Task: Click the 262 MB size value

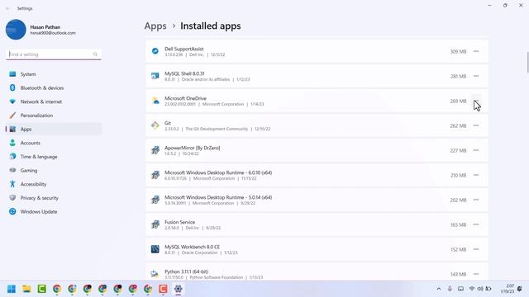Action: (x=458, y=126)
